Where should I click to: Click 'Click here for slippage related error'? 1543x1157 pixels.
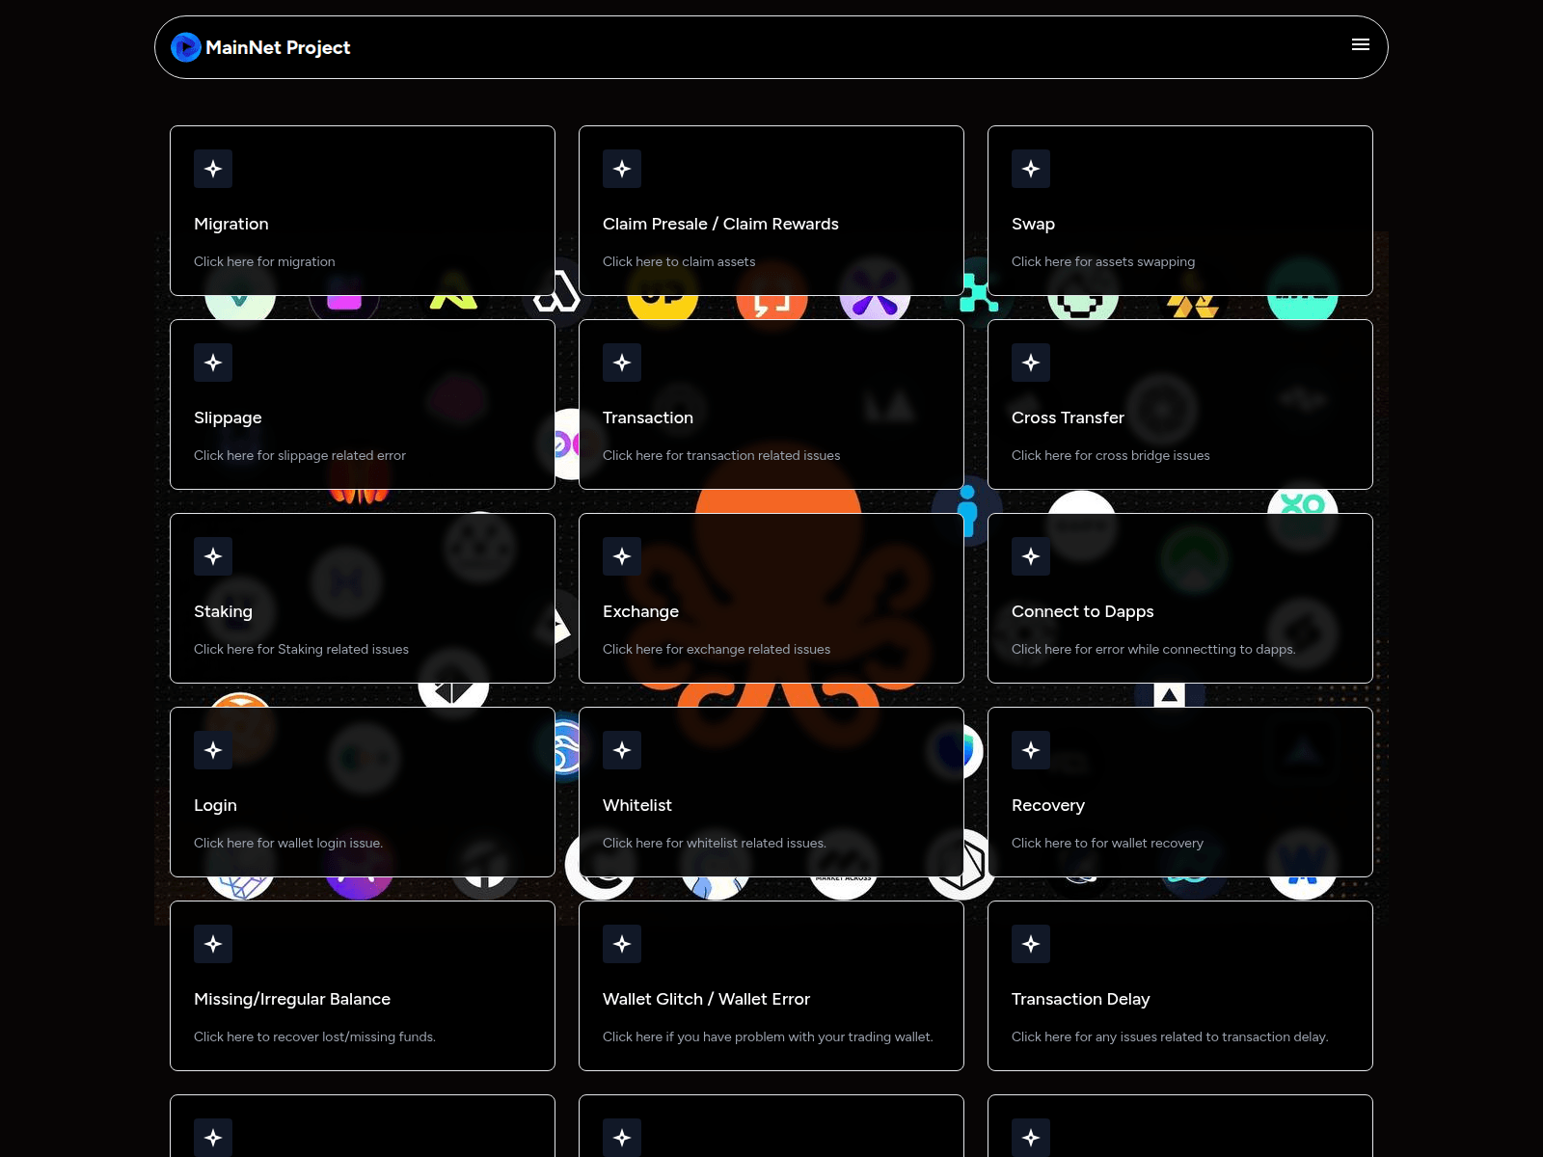(x=300, y=455)
